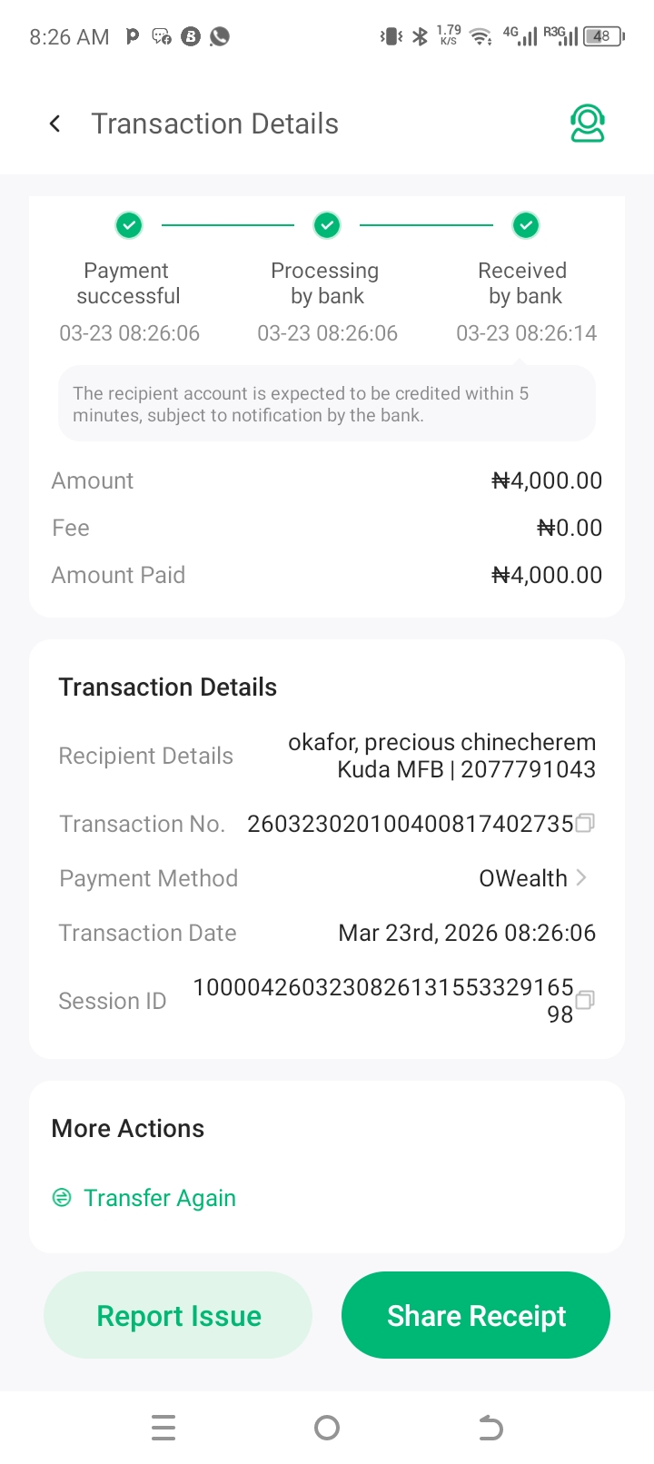The width and height of the screenshot is (654, 1464).
Task: Tap the Transfer Again swap icon
Action: point(62,1198)
